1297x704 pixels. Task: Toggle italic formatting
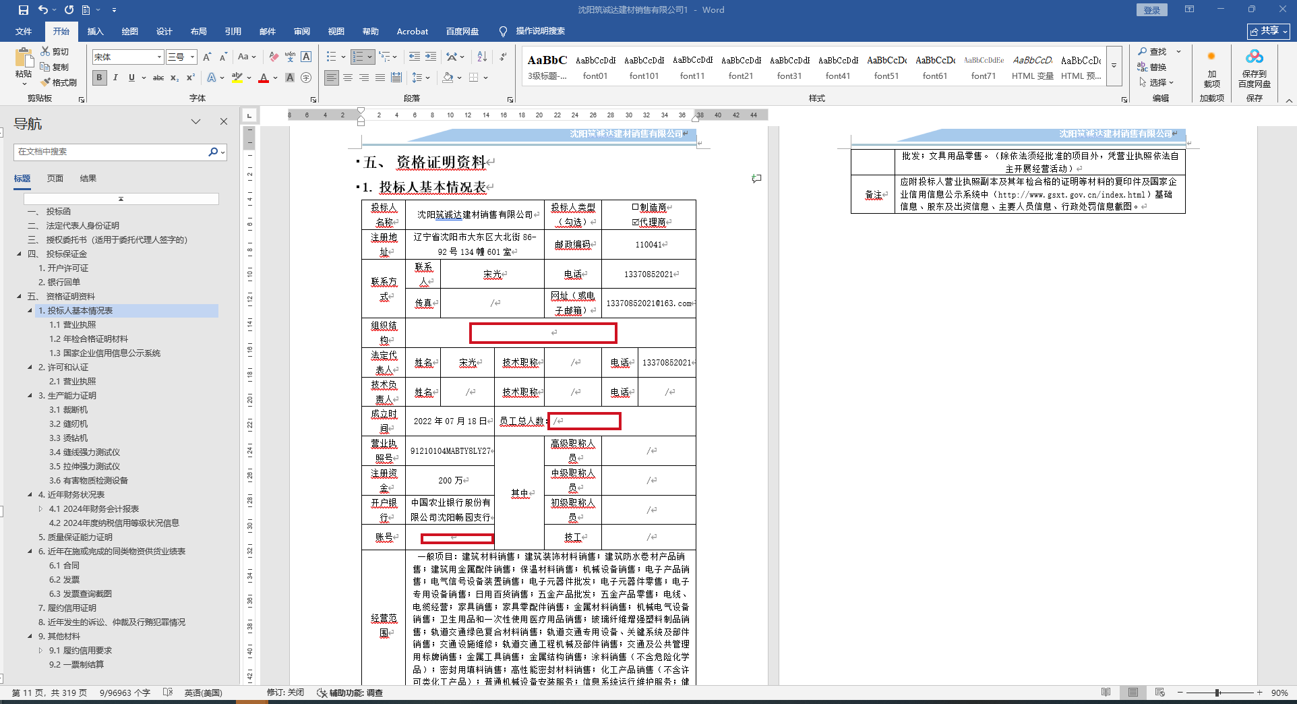pyautogui.click(x=115, y=78)
